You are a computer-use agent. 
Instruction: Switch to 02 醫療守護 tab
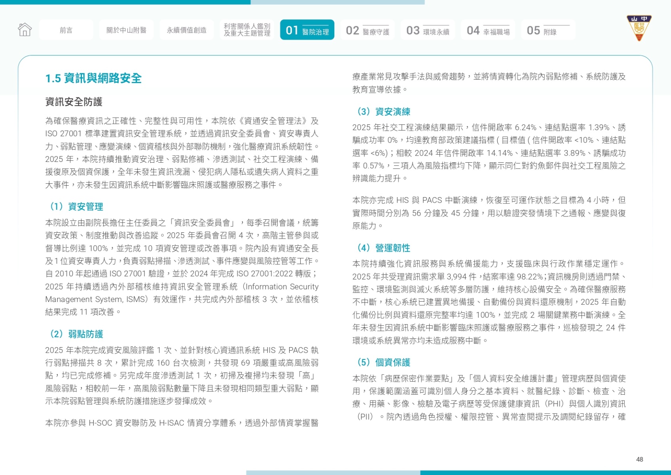(368, 30)
